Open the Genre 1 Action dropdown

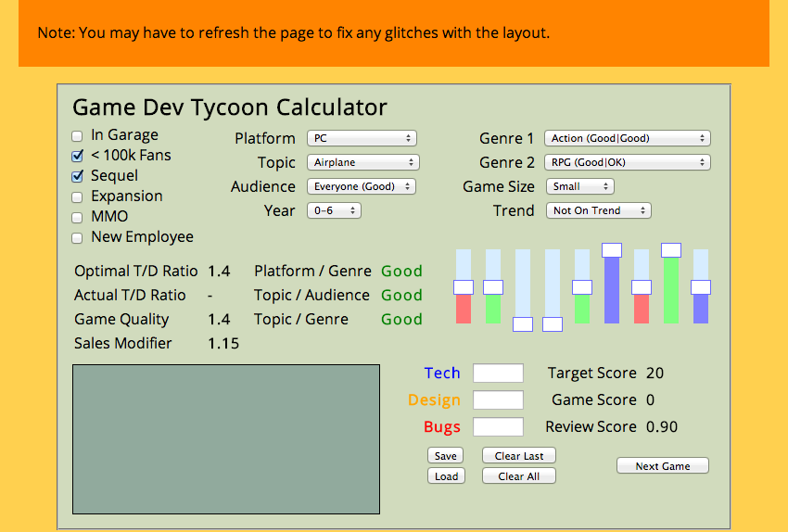point(628,138)
